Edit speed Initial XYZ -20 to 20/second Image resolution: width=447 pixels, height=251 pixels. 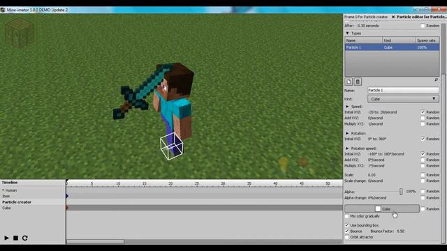tap(382, 112)
